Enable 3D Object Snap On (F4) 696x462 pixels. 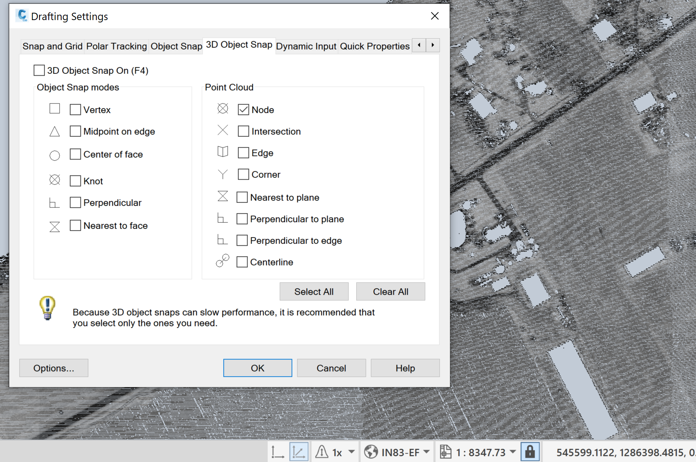tap(39, 70)
